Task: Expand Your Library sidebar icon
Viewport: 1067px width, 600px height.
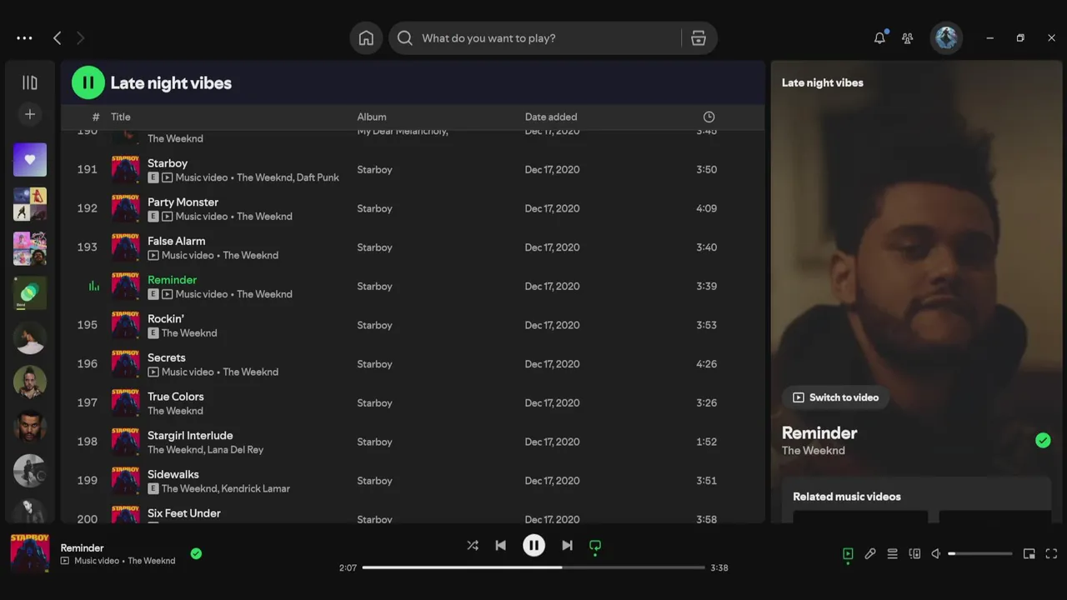Action: click(x=30, y=82)
